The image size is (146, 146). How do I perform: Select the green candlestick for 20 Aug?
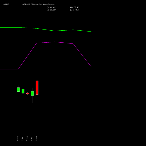tap(18, 90)
